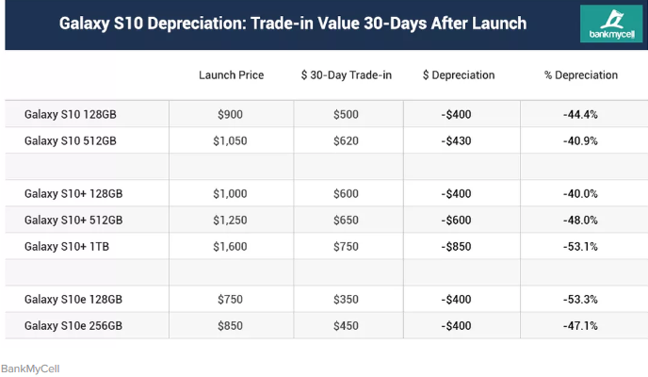Click the $750 trade-in value cell
Viewport: 648px width, 377px height.
click(346, 247)
